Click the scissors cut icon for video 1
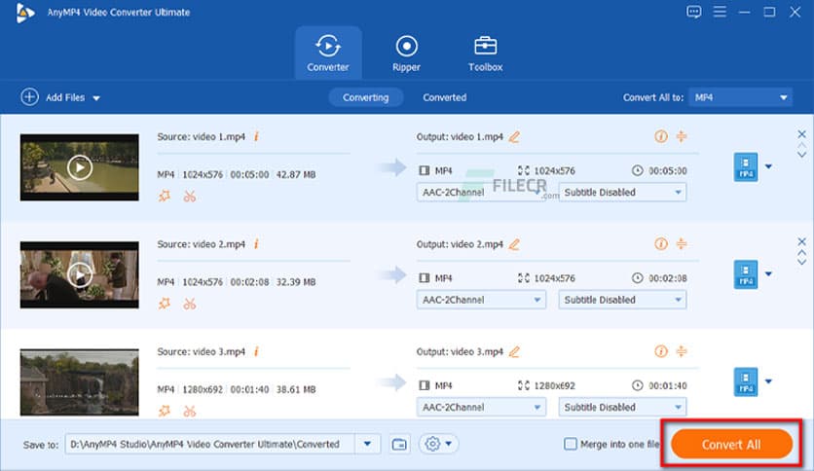Image resolution: width=814 pixels, height=471 pixels. coord(189,196)
